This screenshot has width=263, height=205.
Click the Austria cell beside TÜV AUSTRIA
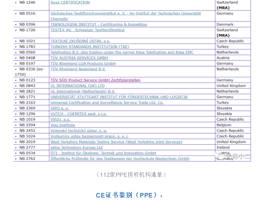click(x=233, y=58)
